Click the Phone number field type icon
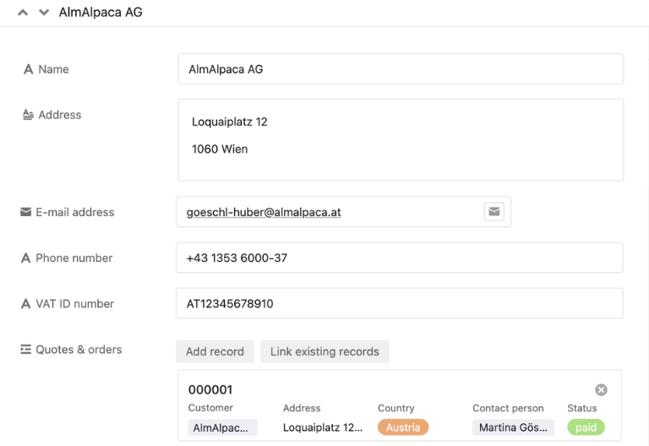649x446 pixels. coord(25,258)
